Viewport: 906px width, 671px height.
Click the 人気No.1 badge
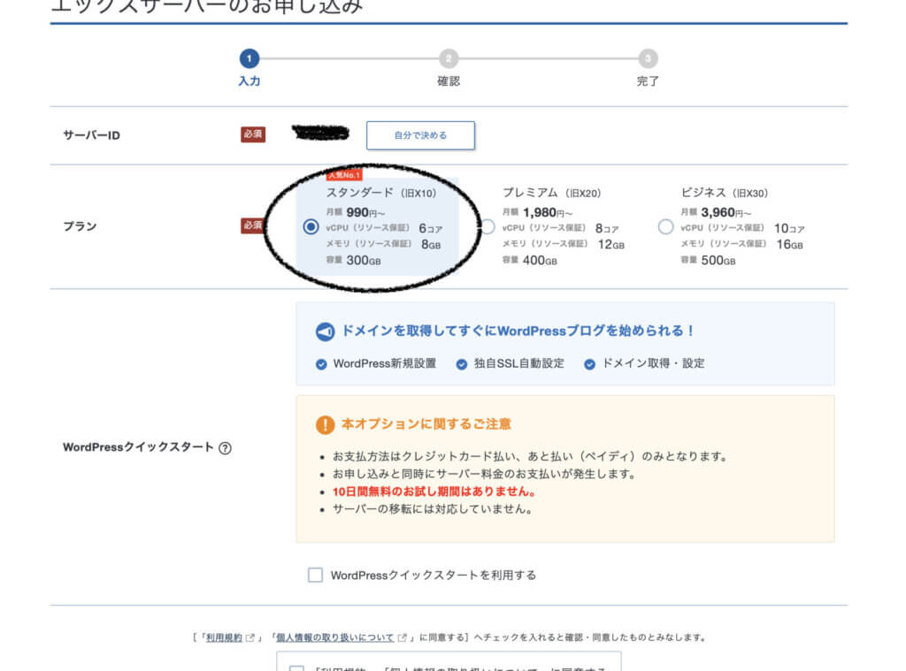point(344,175)
